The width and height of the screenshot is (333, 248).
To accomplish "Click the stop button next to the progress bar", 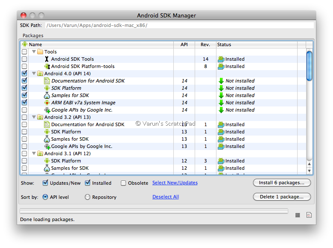I will pyautogui.click(x=298, y=215).
